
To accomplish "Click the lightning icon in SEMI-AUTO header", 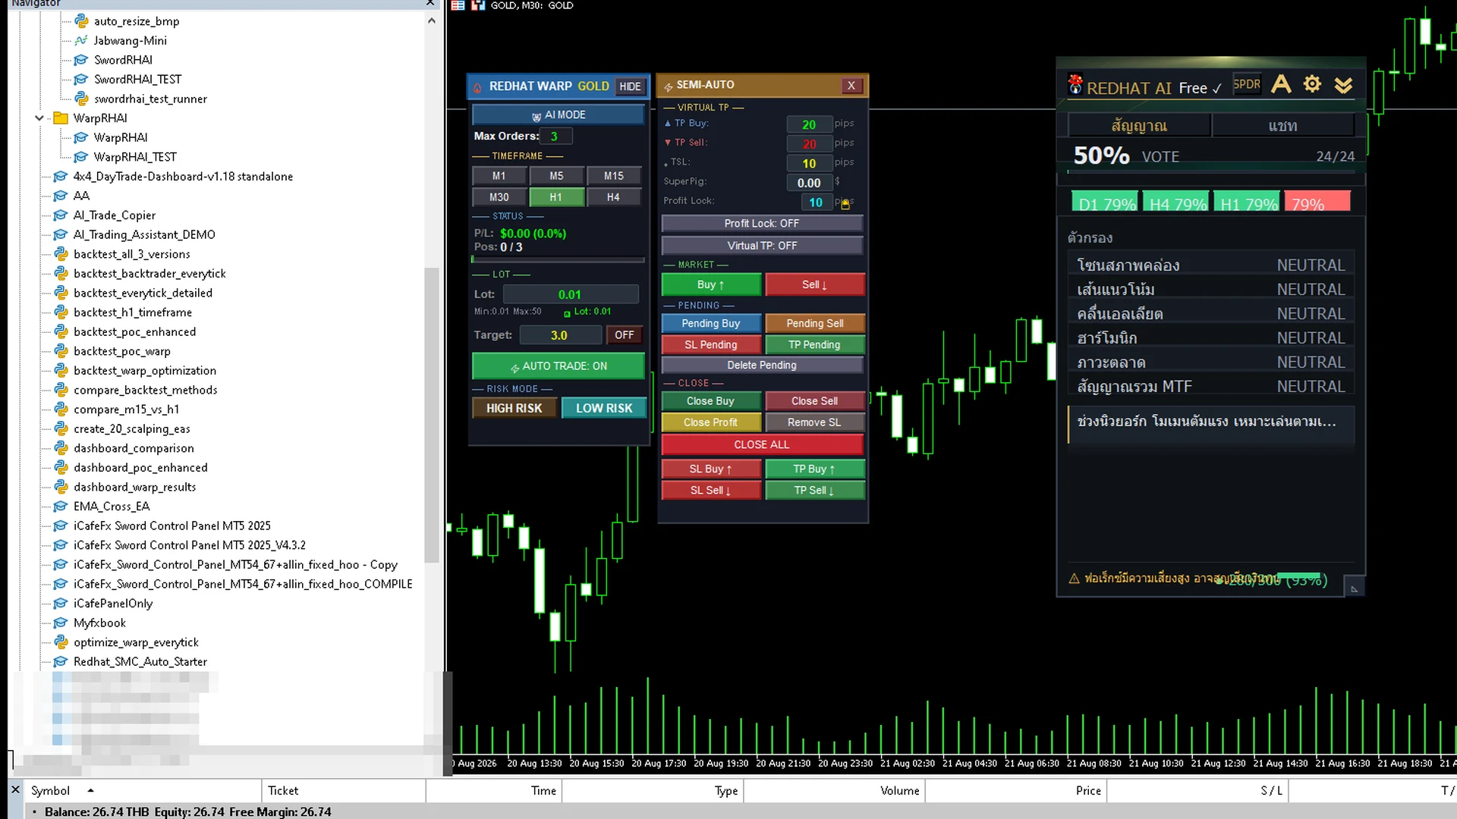I will [x=669, y=86].
